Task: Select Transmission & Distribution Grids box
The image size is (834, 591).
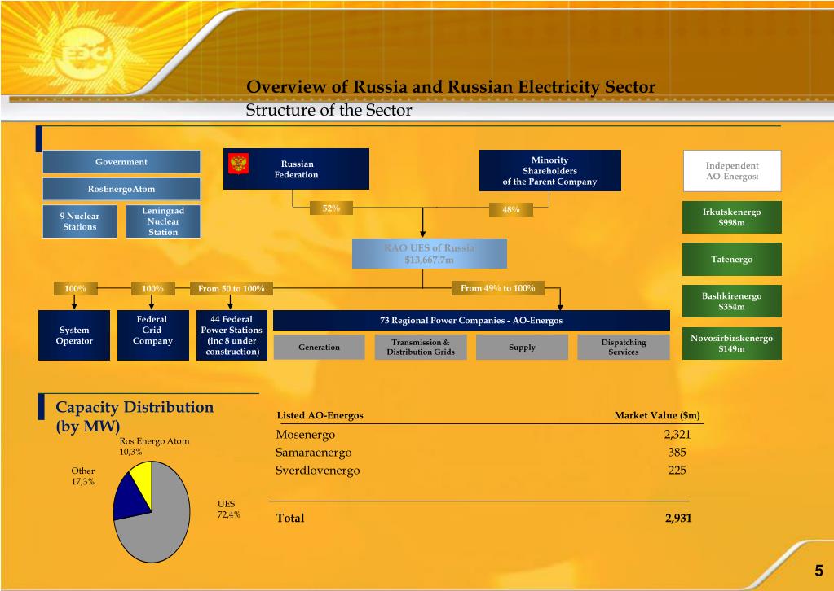Action: point(421,348)
